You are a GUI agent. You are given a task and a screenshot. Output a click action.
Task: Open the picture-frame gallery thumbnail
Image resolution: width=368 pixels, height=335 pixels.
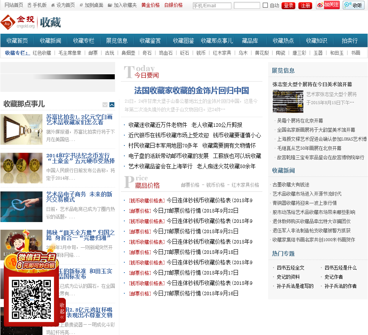point(21,129)
